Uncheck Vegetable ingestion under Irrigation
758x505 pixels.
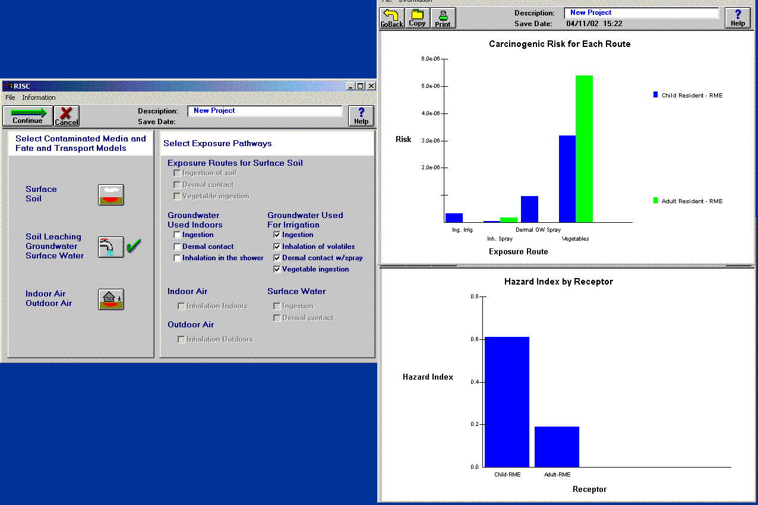coord(277,269)
